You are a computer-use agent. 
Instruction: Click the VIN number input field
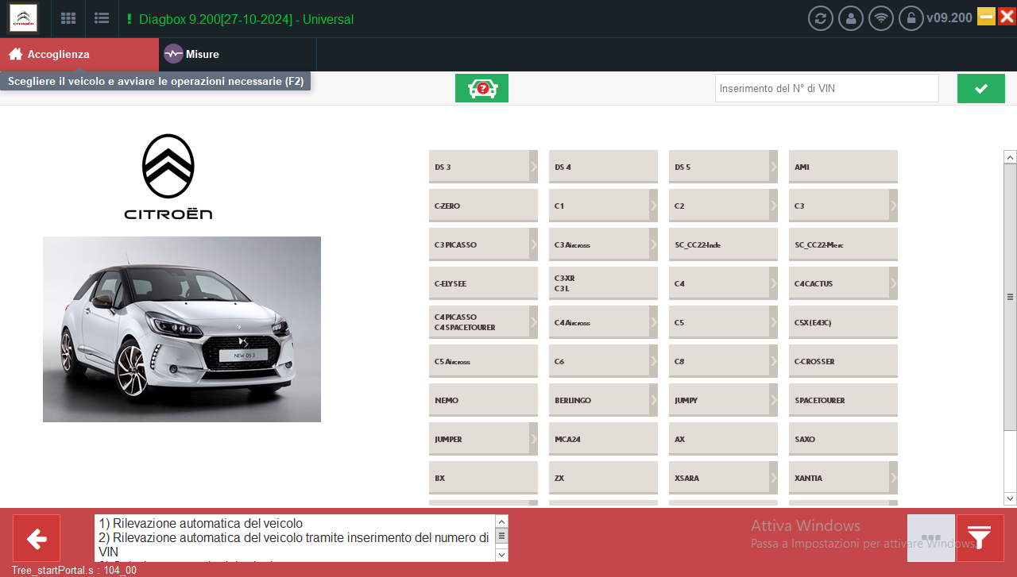point(827,88)
